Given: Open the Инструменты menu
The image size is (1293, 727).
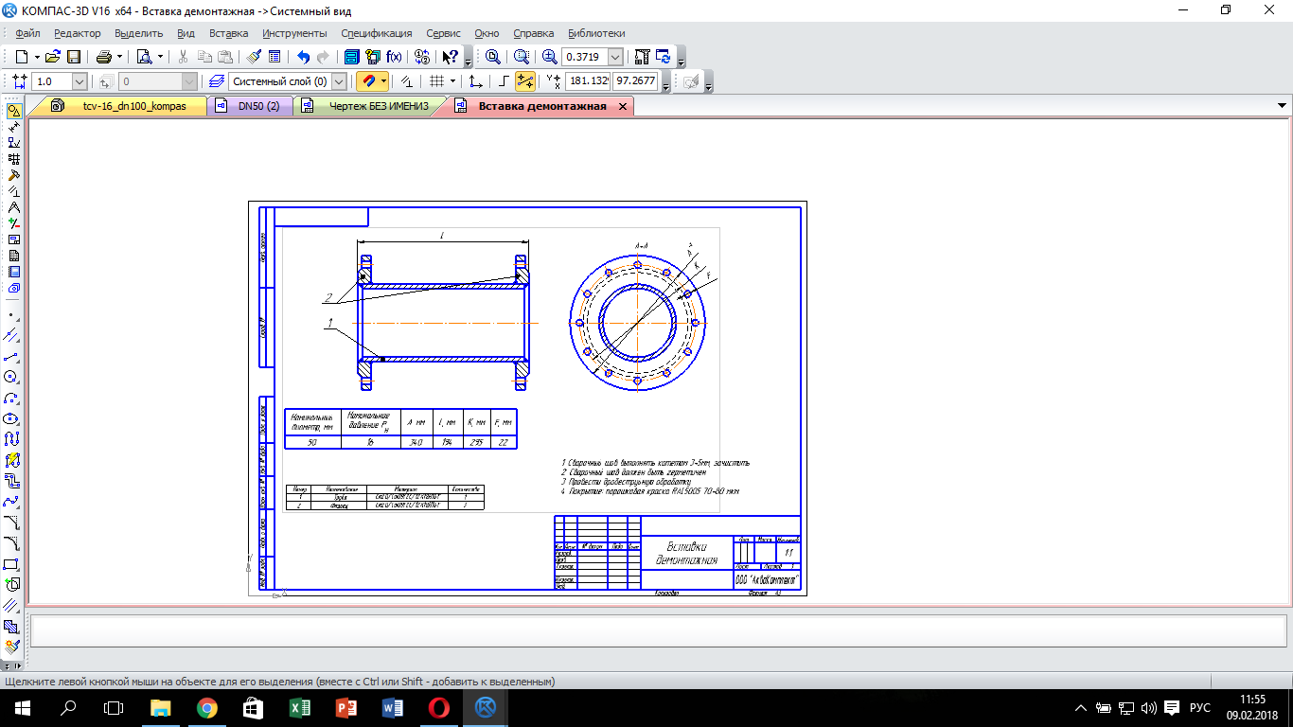Looking at the screenshot, I should point(294,33).
